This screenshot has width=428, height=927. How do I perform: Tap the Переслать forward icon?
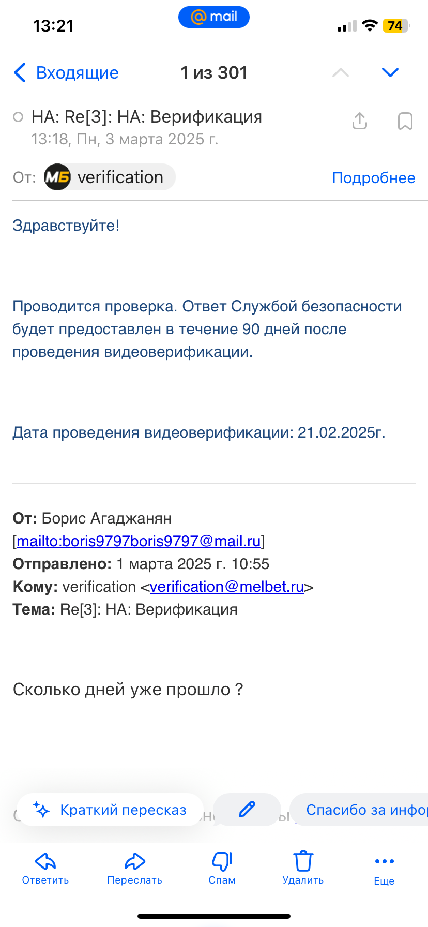135,868
